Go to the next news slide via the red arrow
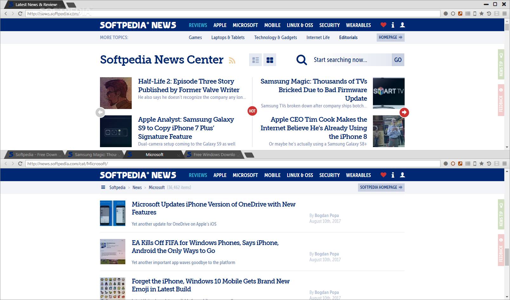Image resolution: width=510 pixels, height=300 pixels. click(404, 112)
